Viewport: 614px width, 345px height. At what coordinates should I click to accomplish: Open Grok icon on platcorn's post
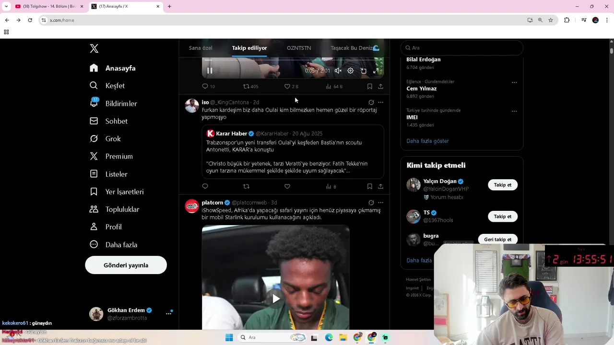click(371, 203)
